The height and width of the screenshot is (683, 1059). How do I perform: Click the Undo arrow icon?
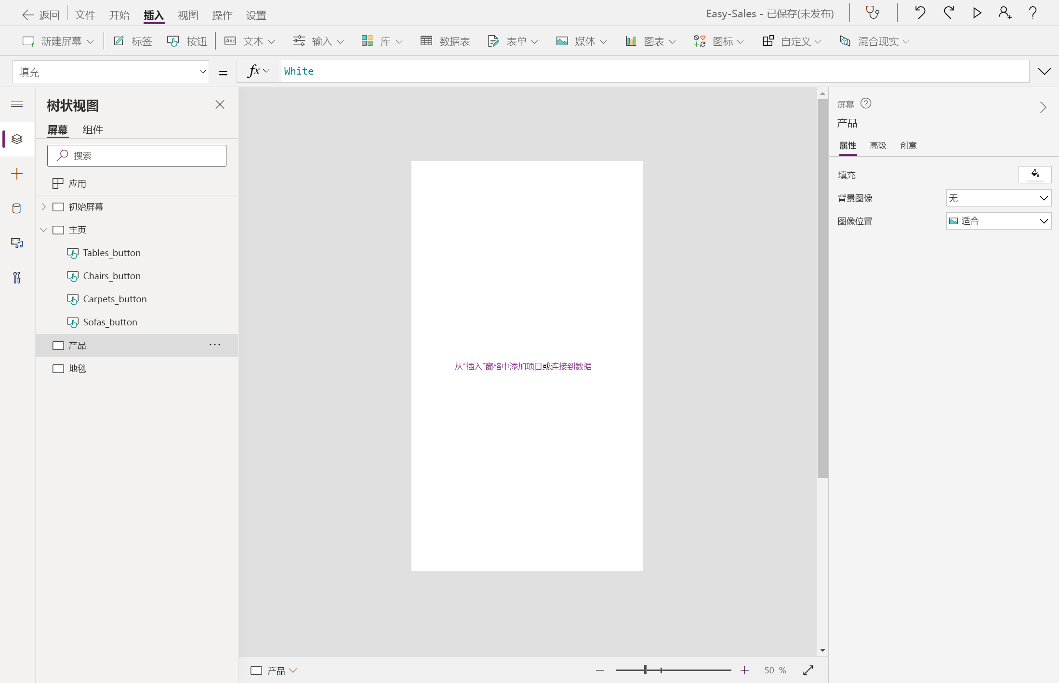coord(920,13)
